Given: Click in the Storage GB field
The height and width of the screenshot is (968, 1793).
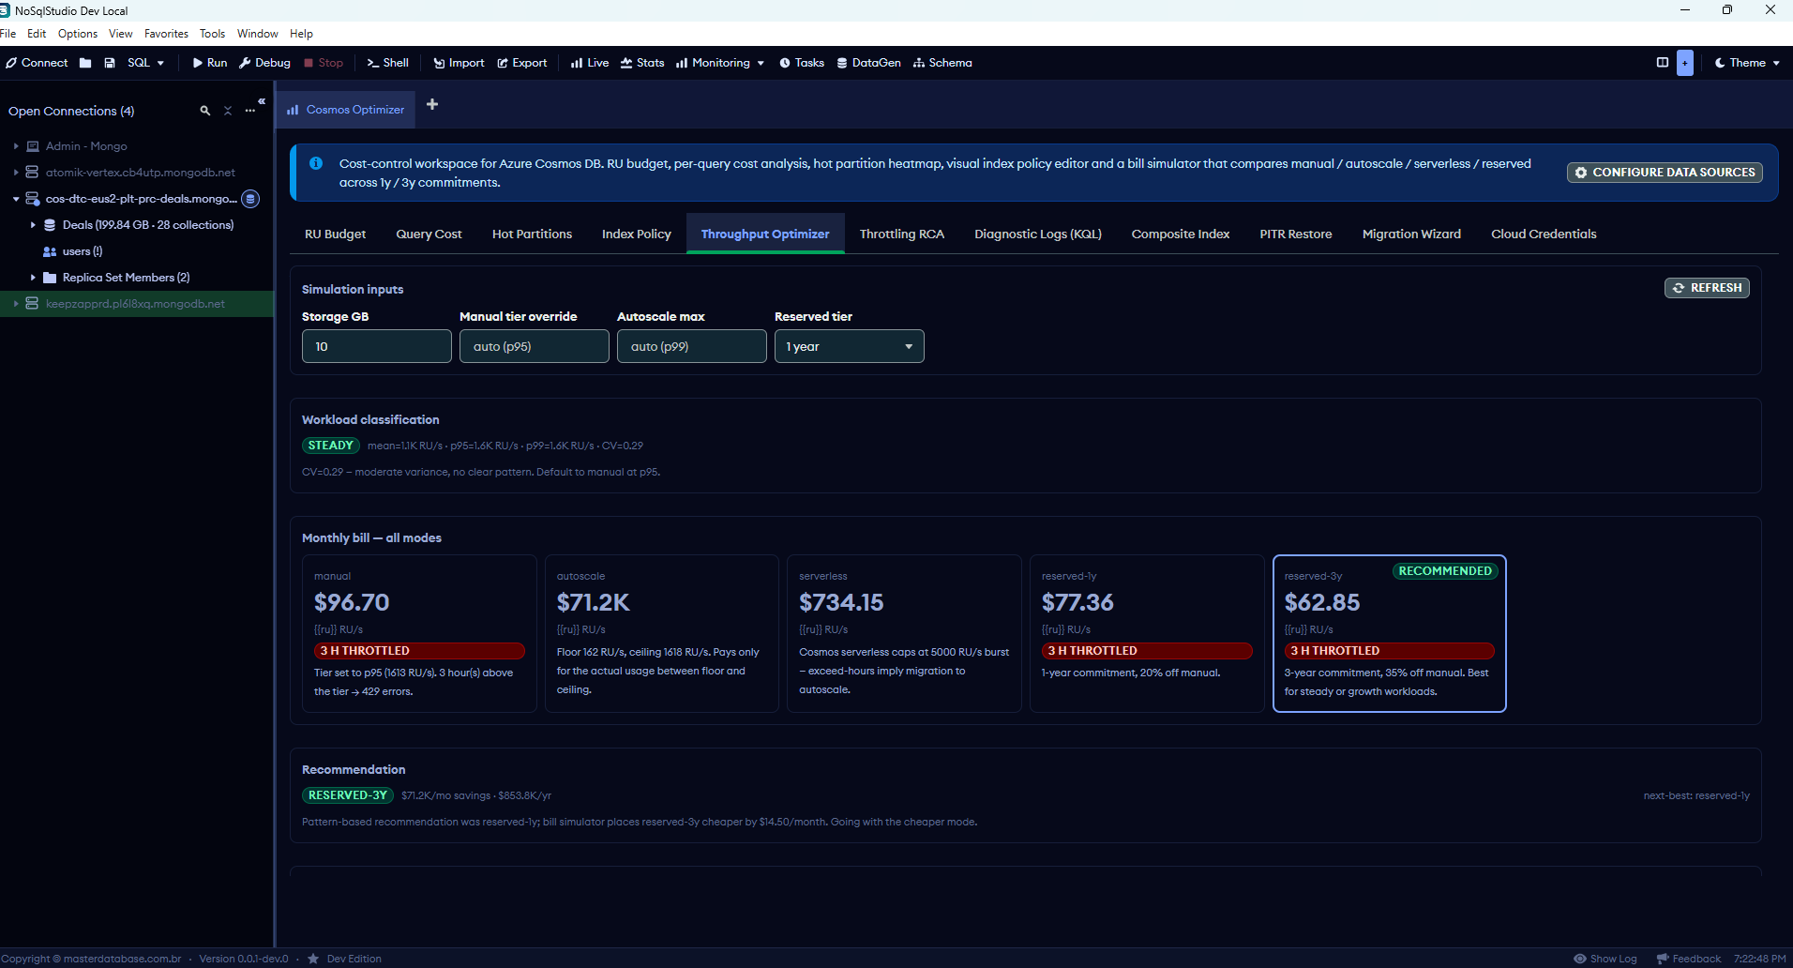Looking at the screenshot, I should click(377, 346).
